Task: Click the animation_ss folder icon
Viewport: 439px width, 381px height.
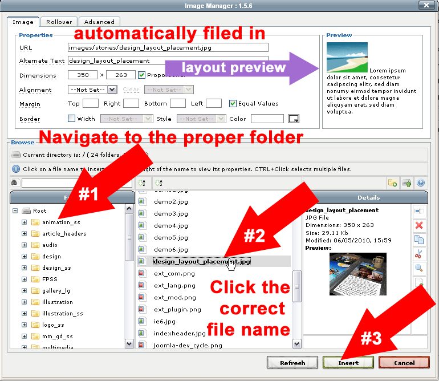Action: click(x=35, y=222)
